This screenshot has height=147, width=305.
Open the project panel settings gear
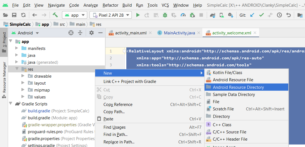pyautogui.click(x=92, y=33)
